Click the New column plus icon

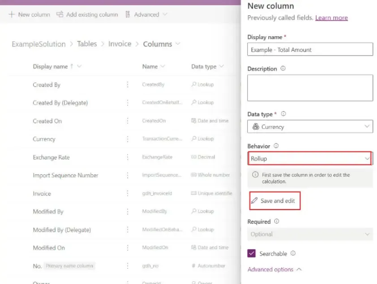click(x=12, y=14)
